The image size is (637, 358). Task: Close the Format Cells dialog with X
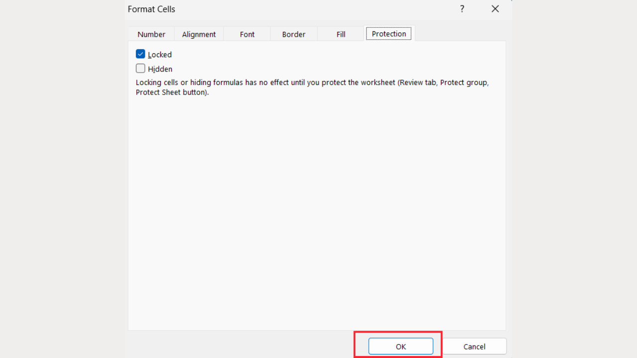[495, 9]
